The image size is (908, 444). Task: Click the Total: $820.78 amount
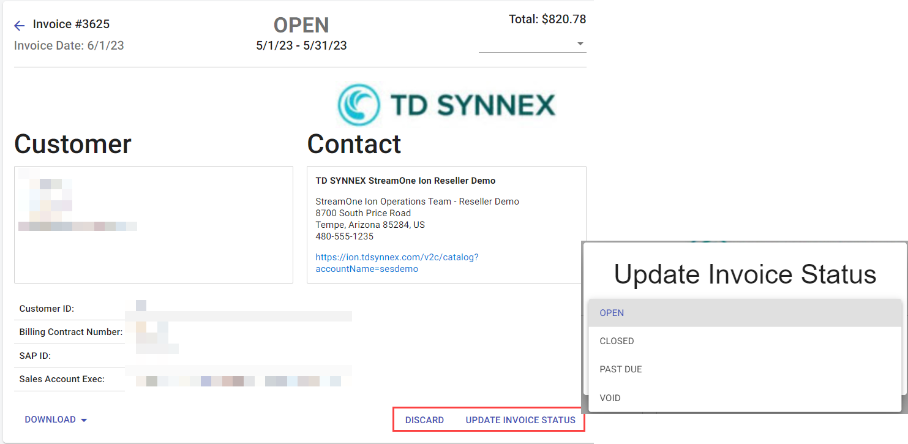coord(547,20)
